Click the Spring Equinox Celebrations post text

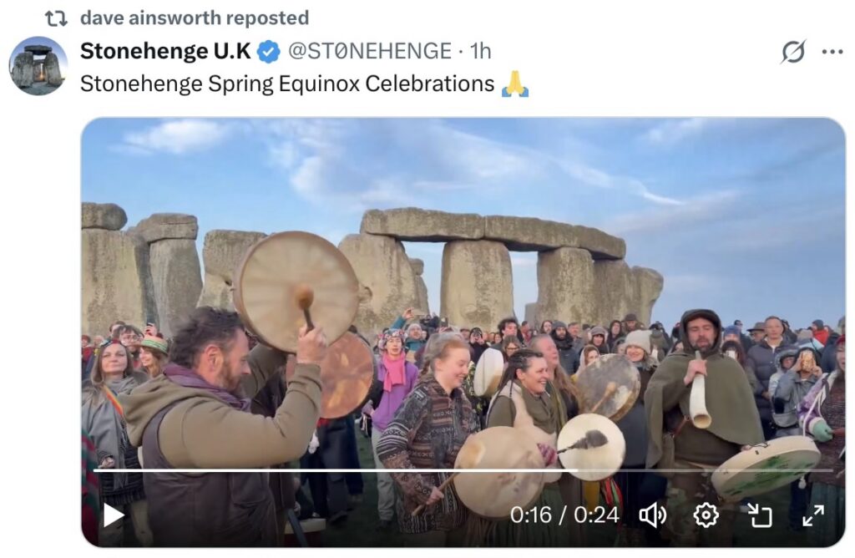pyautogui.click(x=287, y=84)
